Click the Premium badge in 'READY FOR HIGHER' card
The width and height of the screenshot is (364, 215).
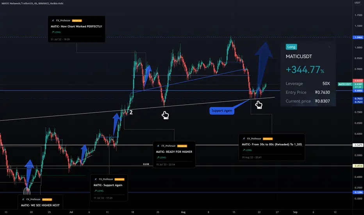(x=182, y=146)
